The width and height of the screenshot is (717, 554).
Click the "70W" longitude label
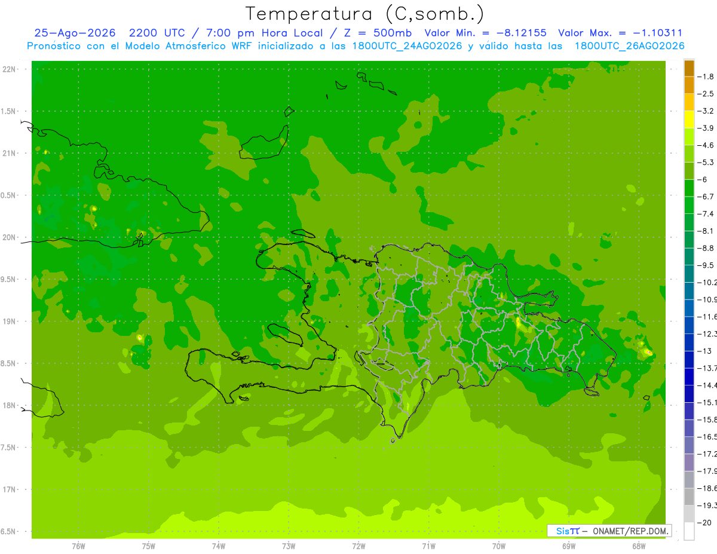point(498,546)
